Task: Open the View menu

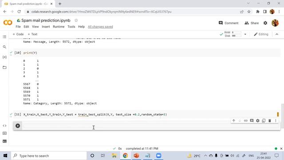Action: point(35,27)
